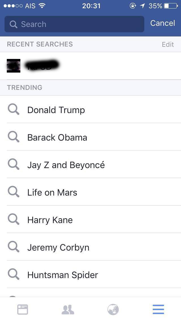Tap magnifier icon inside search bar

[13, 24]
